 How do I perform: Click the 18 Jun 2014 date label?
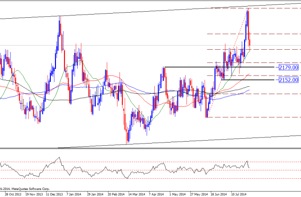[219, 194]
